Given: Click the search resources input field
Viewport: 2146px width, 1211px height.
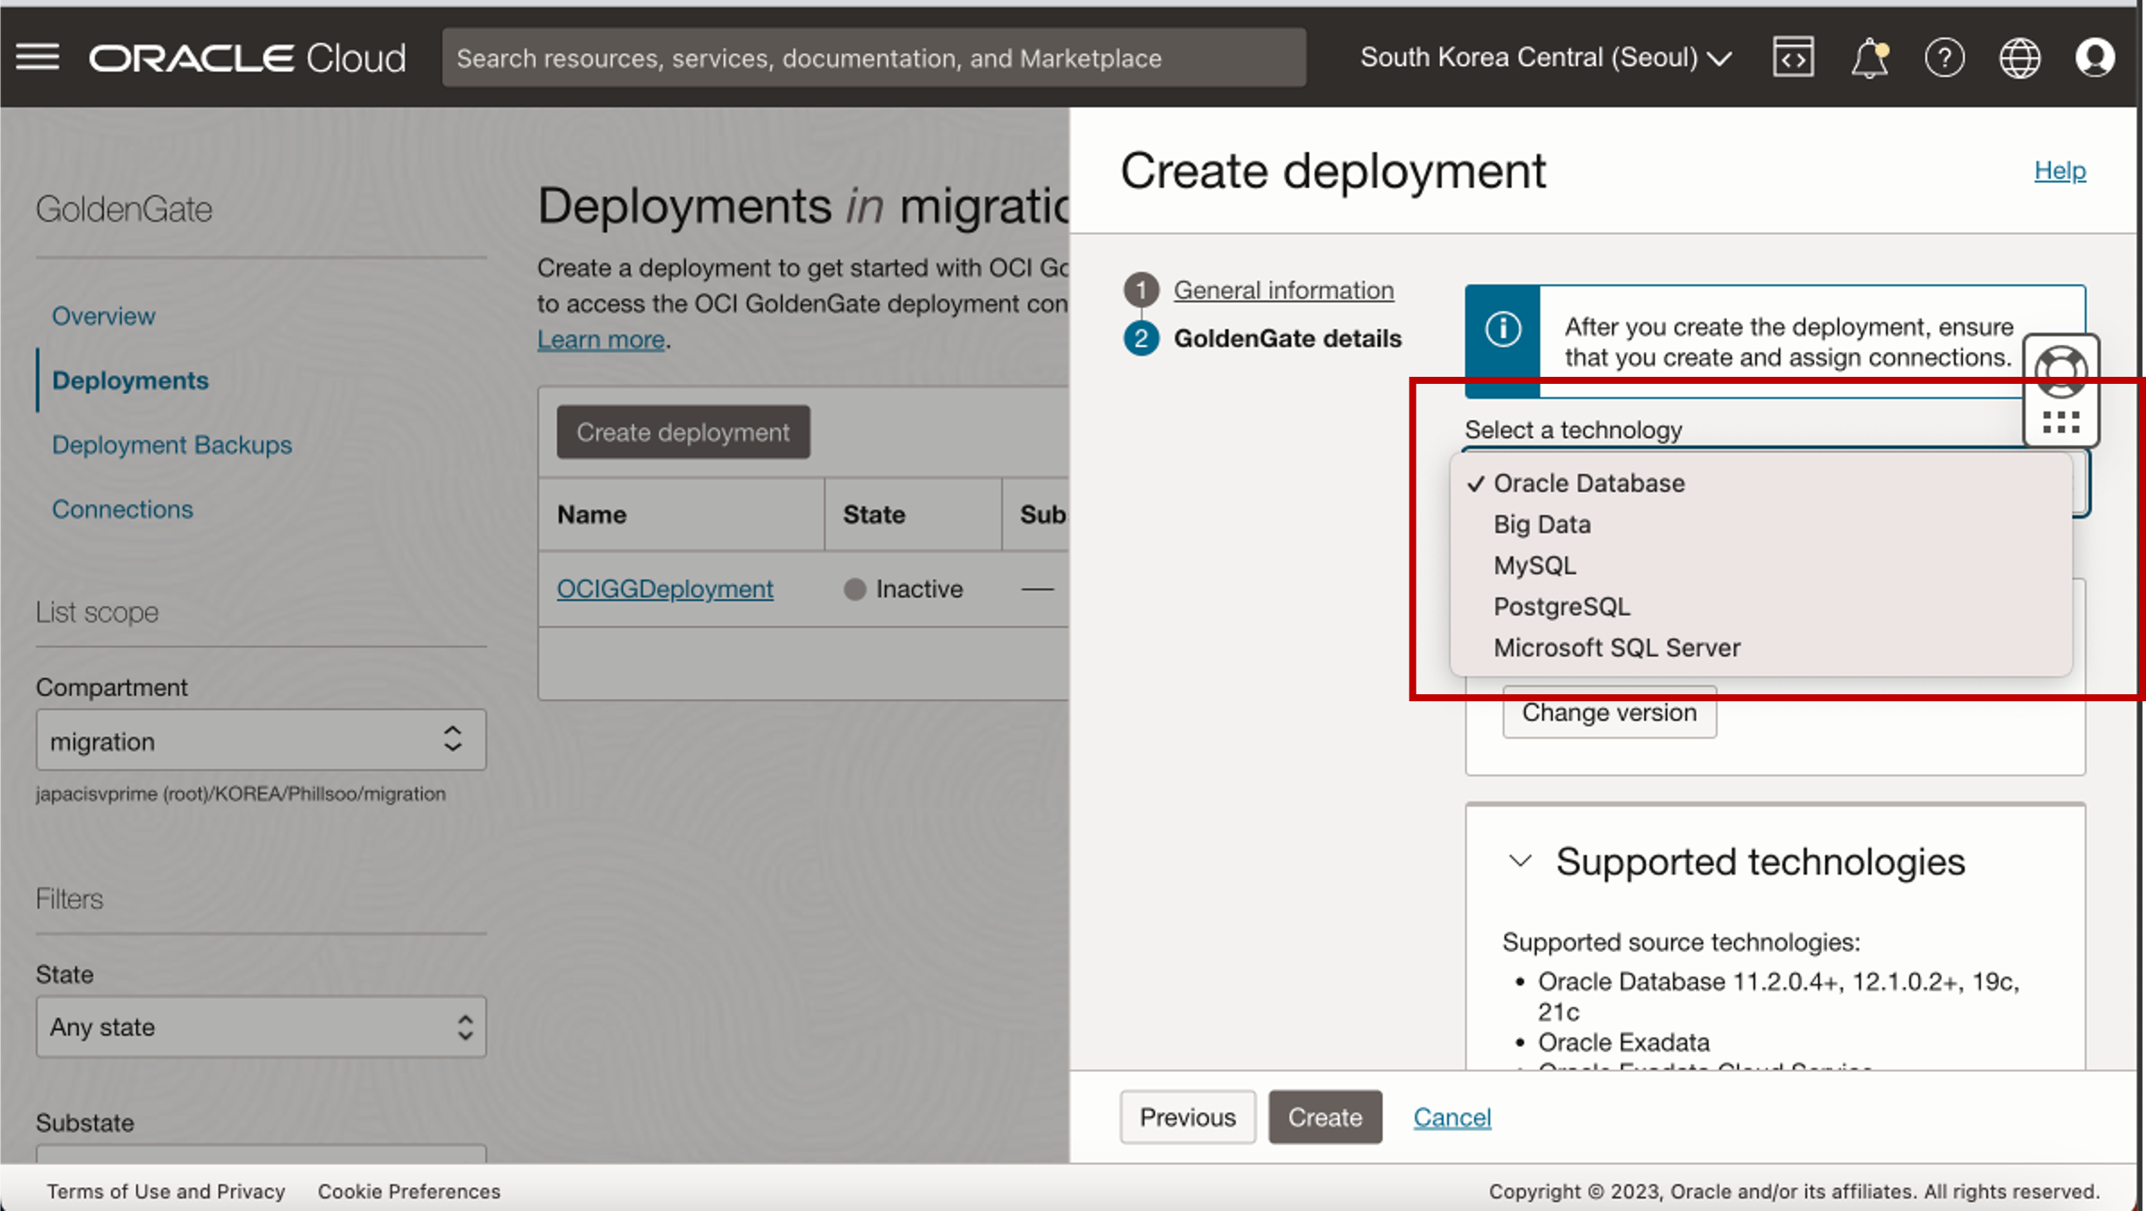Looking at the screenshot, I should point(874,58).
